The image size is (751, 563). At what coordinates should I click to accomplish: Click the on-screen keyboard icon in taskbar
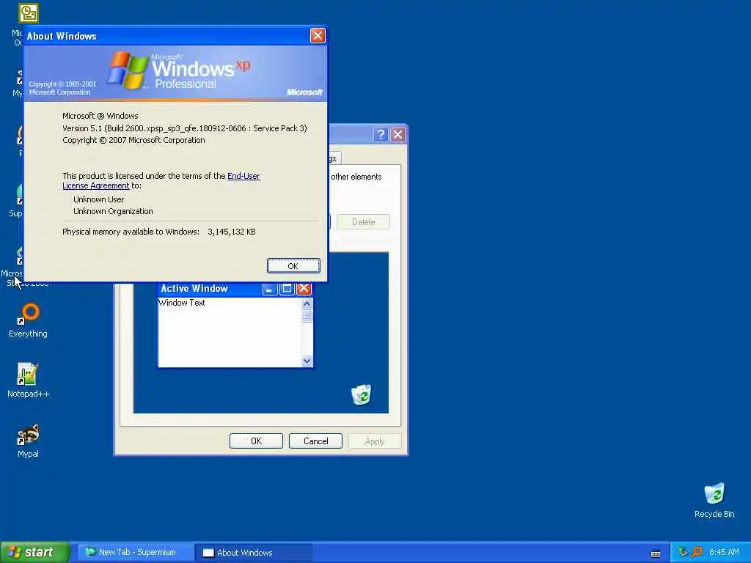(x=656, y=553)
